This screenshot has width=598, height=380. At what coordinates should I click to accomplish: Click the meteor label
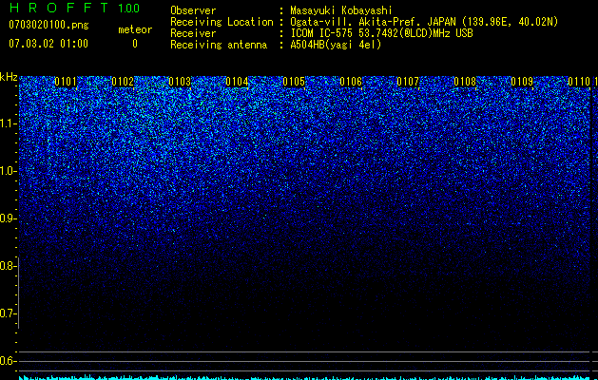click(135, 29)
